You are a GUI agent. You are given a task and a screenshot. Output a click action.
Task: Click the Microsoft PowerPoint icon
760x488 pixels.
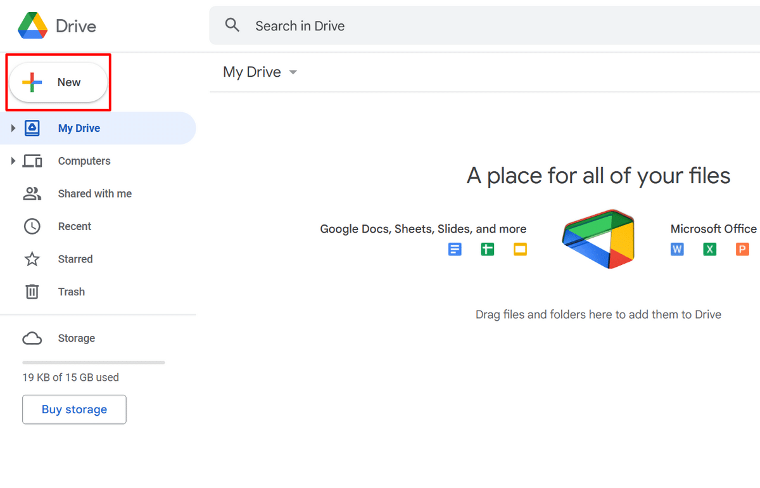[x=742, y=250]
